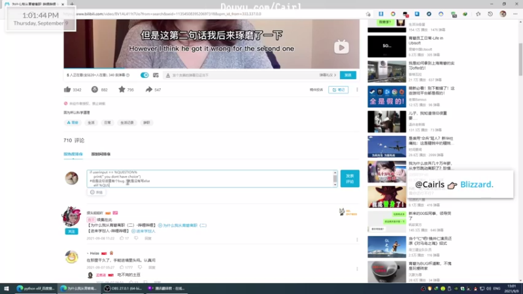Click the extension icon with red badge

coord(405,14)
